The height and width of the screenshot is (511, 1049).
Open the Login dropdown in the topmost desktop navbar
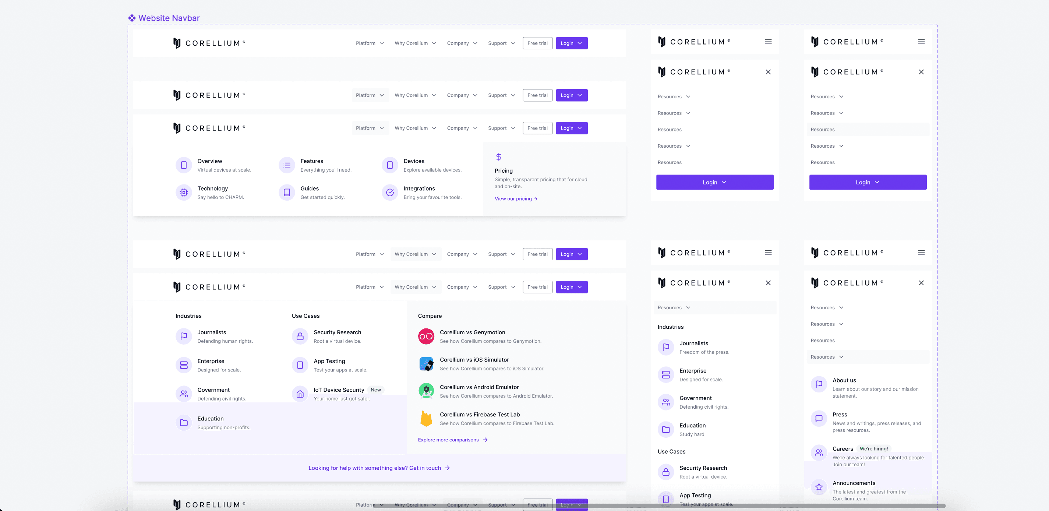(571, 43)
